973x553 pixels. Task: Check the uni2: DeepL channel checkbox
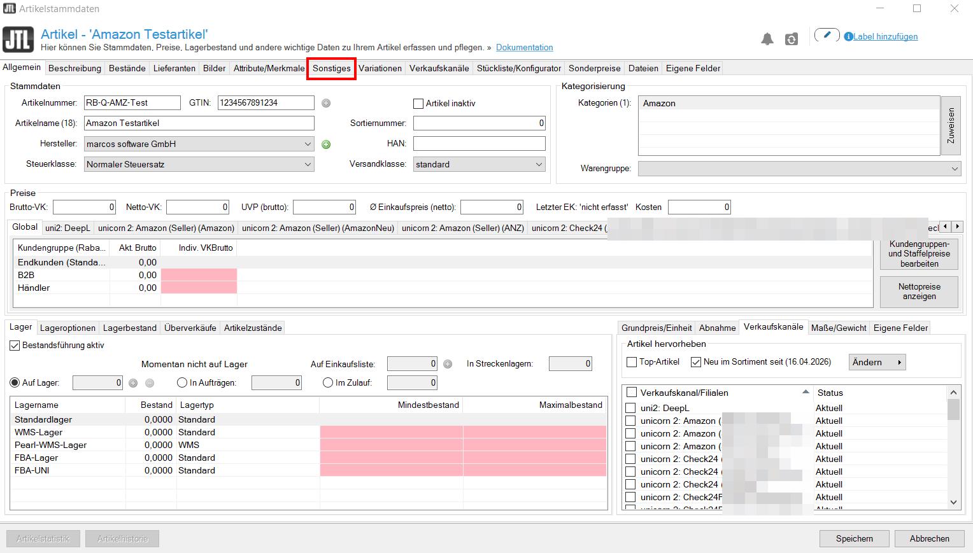coord(630,408)
